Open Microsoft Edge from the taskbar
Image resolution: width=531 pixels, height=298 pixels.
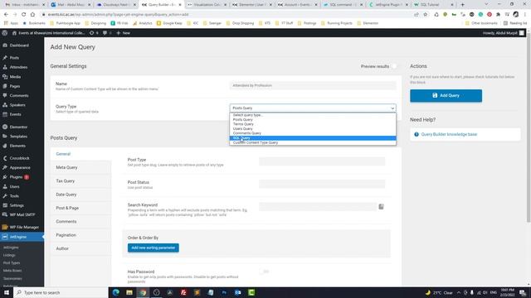click(116, 292)
